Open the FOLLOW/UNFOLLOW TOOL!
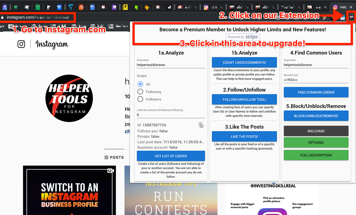 click(244, 99)
